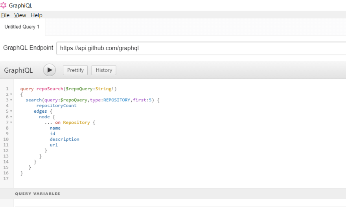Run the query with the play button

(x=50, y=70)
